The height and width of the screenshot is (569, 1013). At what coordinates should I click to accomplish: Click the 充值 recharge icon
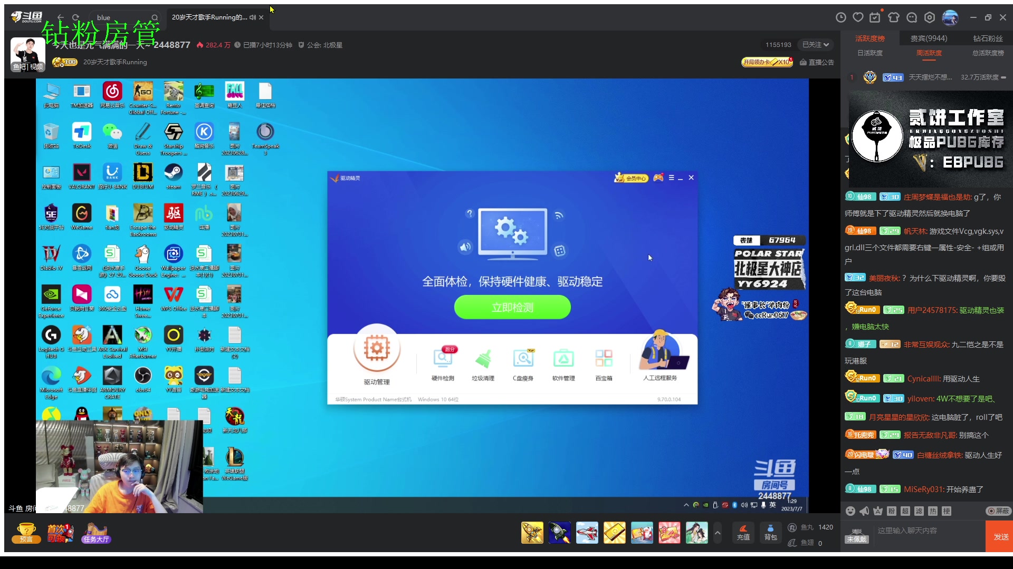tap(743, 532)
